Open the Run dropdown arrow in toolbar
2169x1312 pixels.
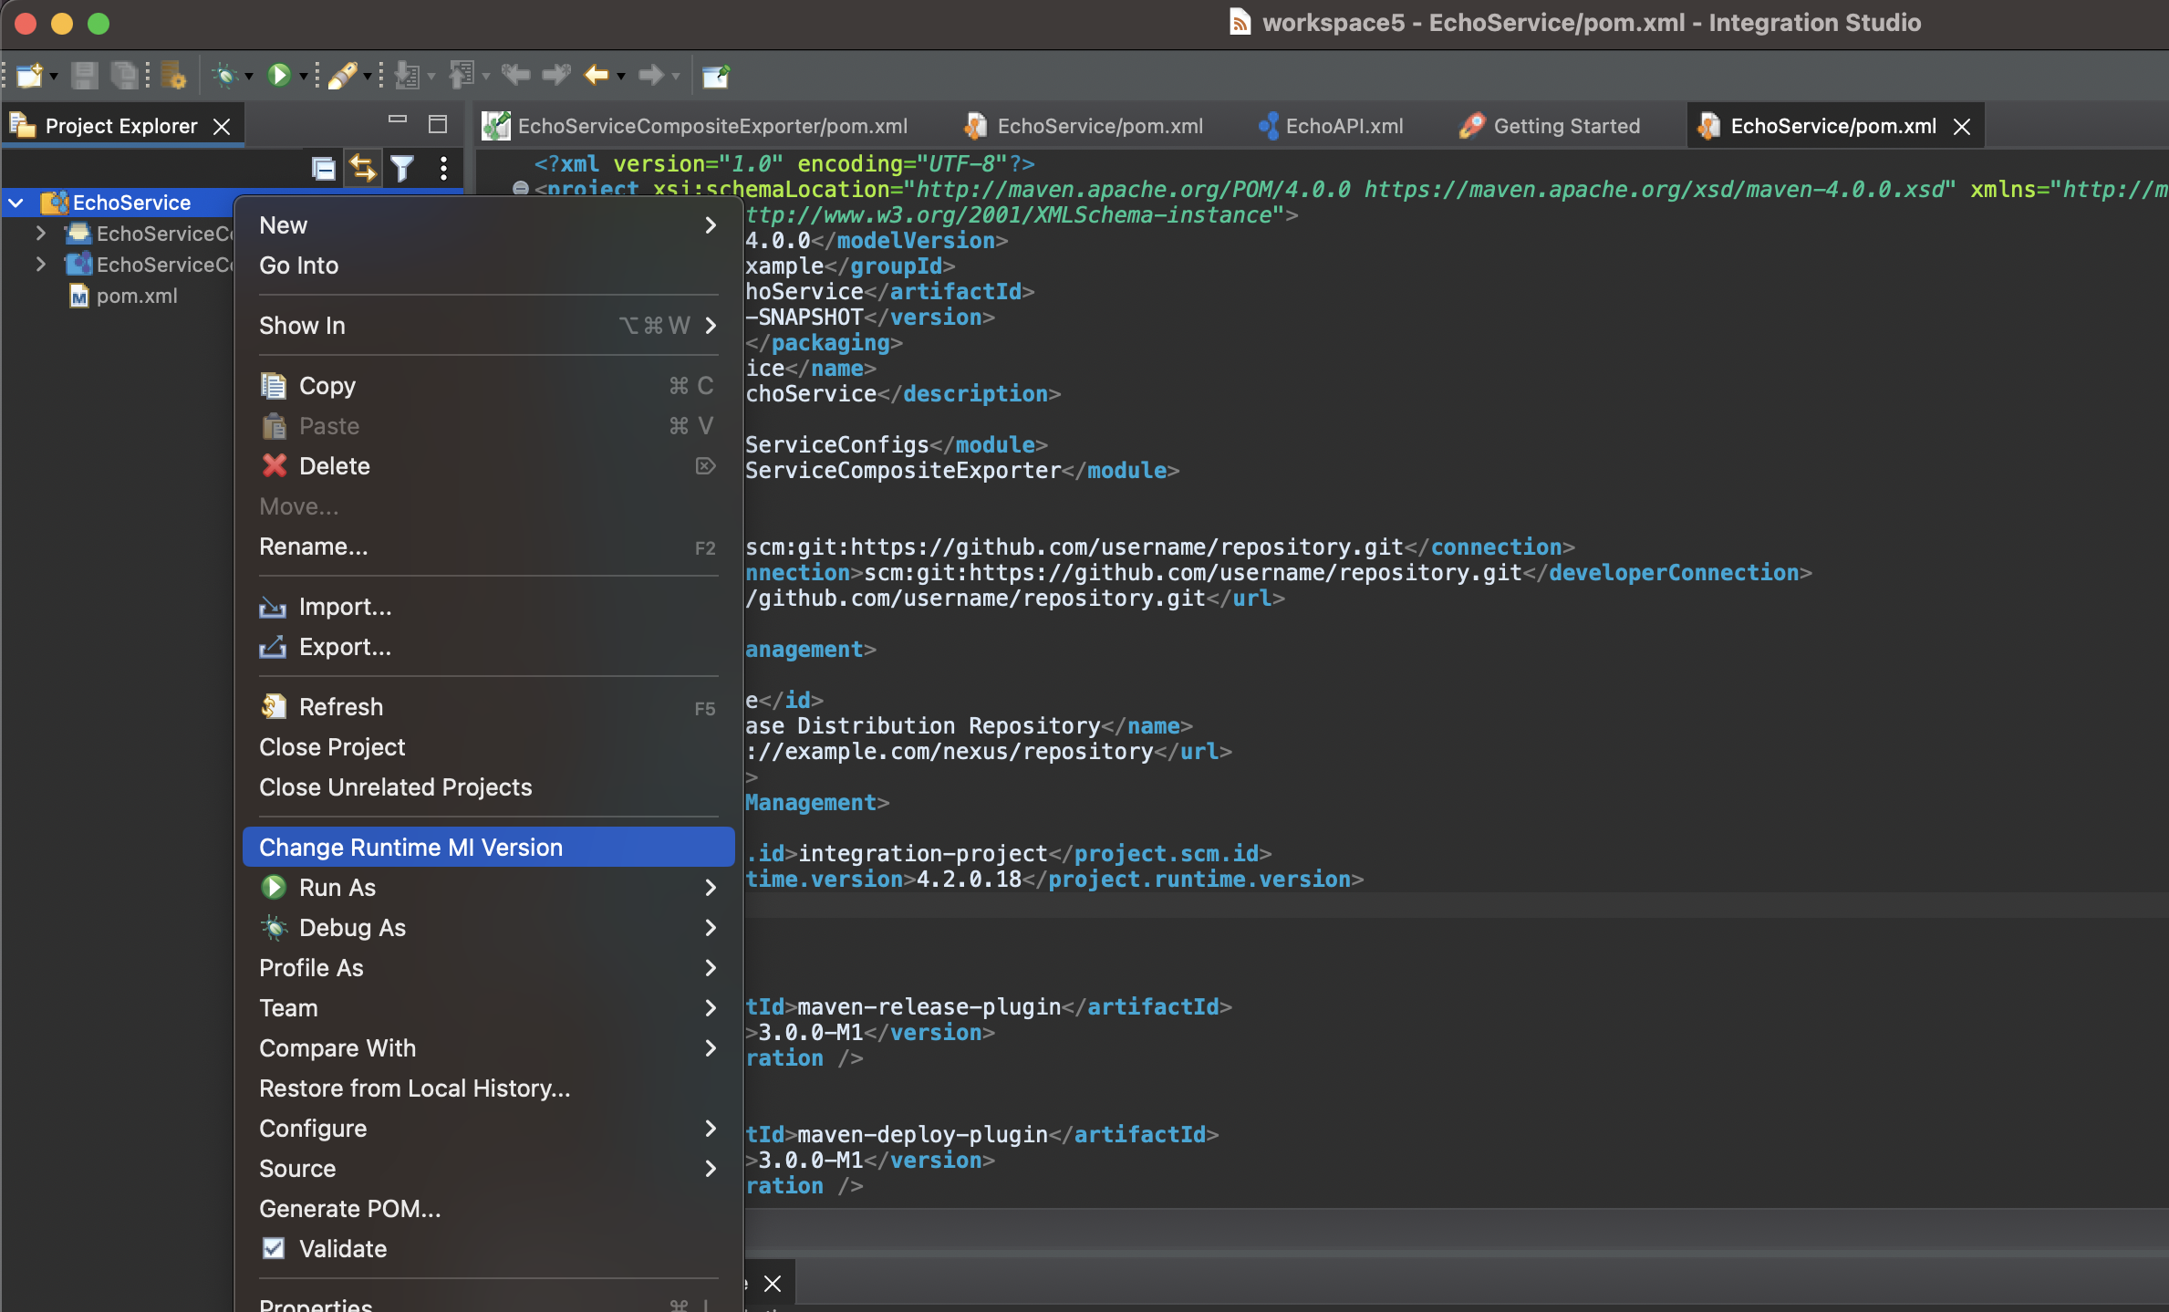pyautogui.click(x=303, y=77)
